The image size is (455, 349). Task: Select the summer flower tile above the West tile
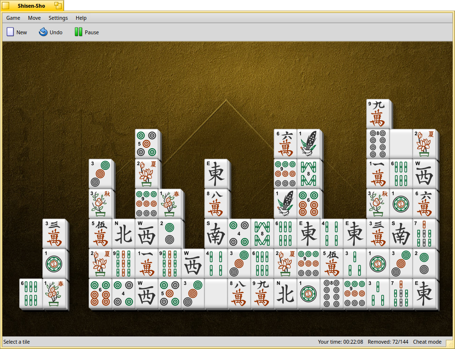(424, 144)
